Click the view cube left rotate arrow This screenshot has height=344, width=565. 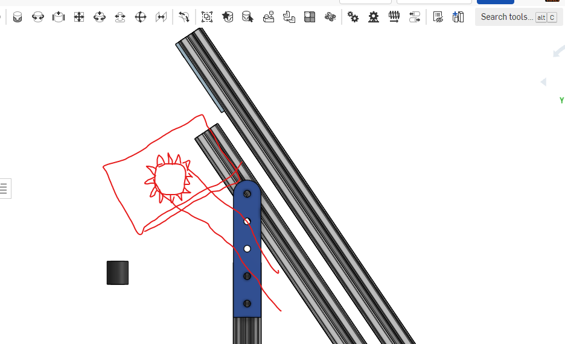pyautogui.click(x=543, y=82)
